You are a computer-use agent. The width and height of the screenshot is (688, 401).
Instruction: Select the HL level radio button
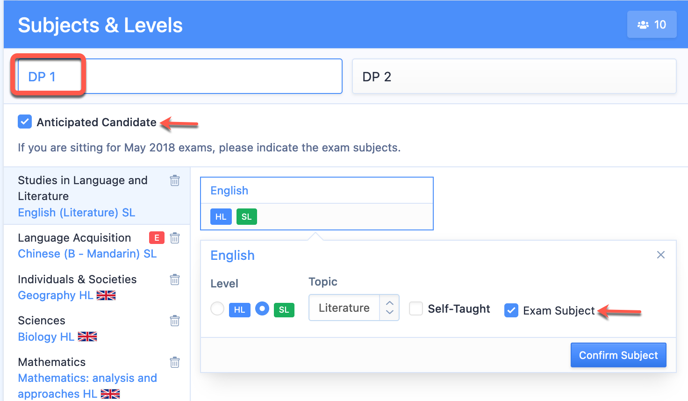[217, 308]
